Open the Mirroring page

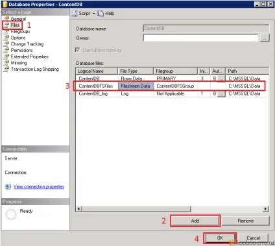pyautogui.click(x=19, y=63)
